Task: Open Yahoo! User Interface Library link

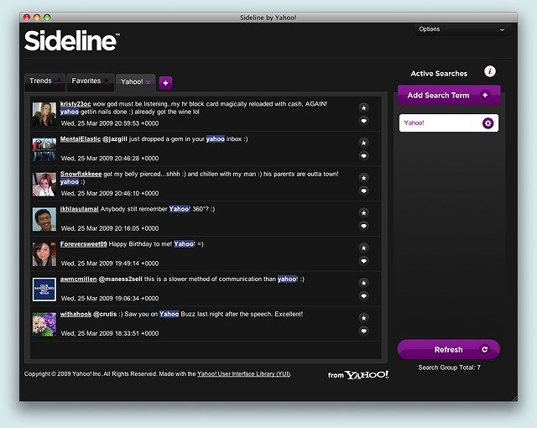Action: 244,374
